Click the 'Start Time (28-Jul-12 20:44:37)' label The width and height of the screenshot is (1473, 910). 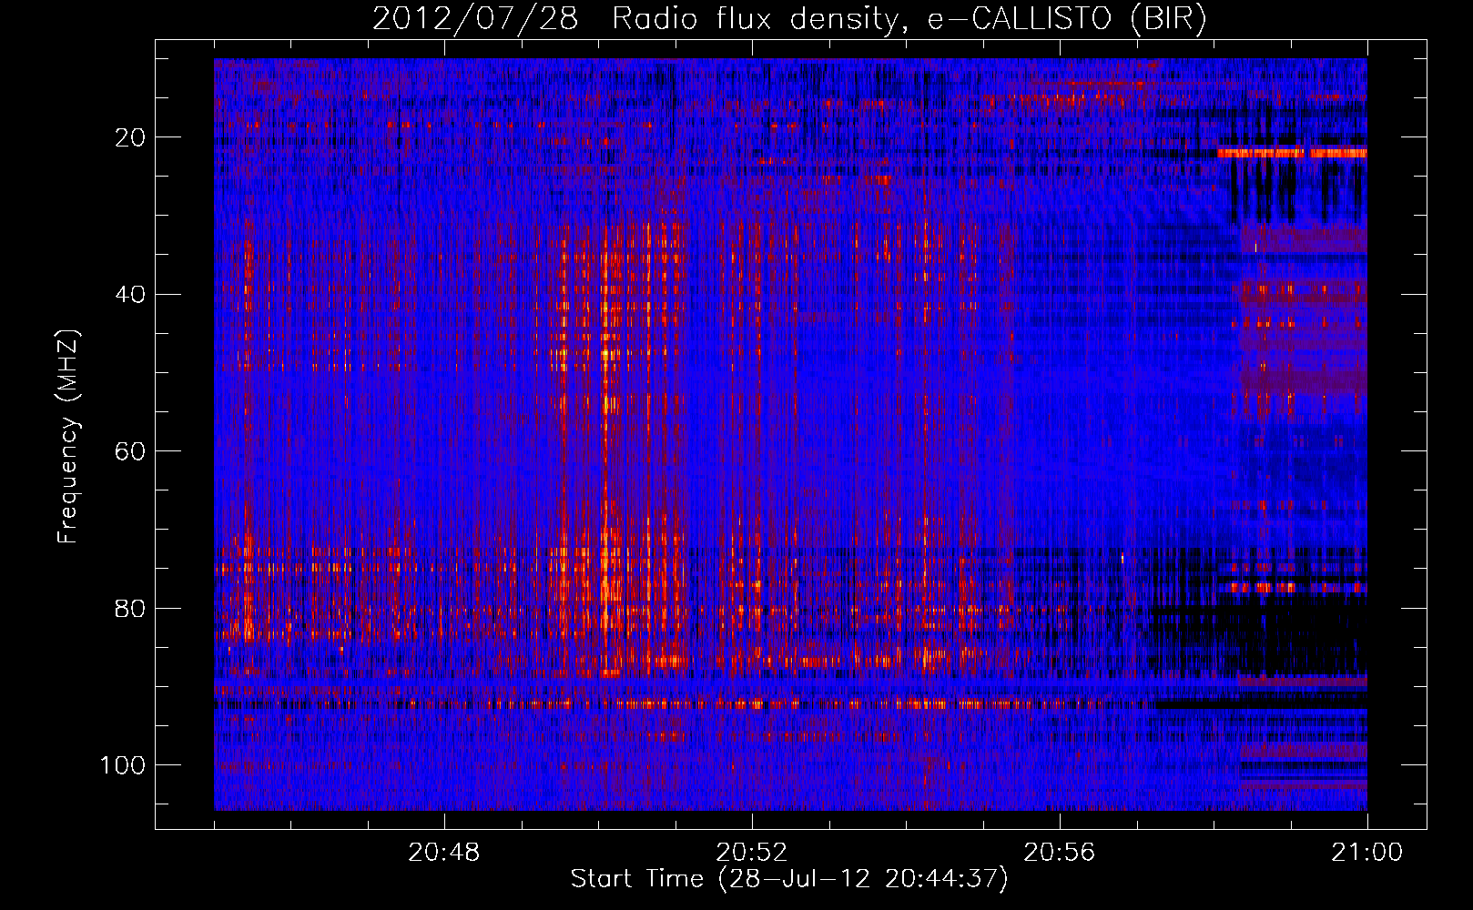click(789, 879)
